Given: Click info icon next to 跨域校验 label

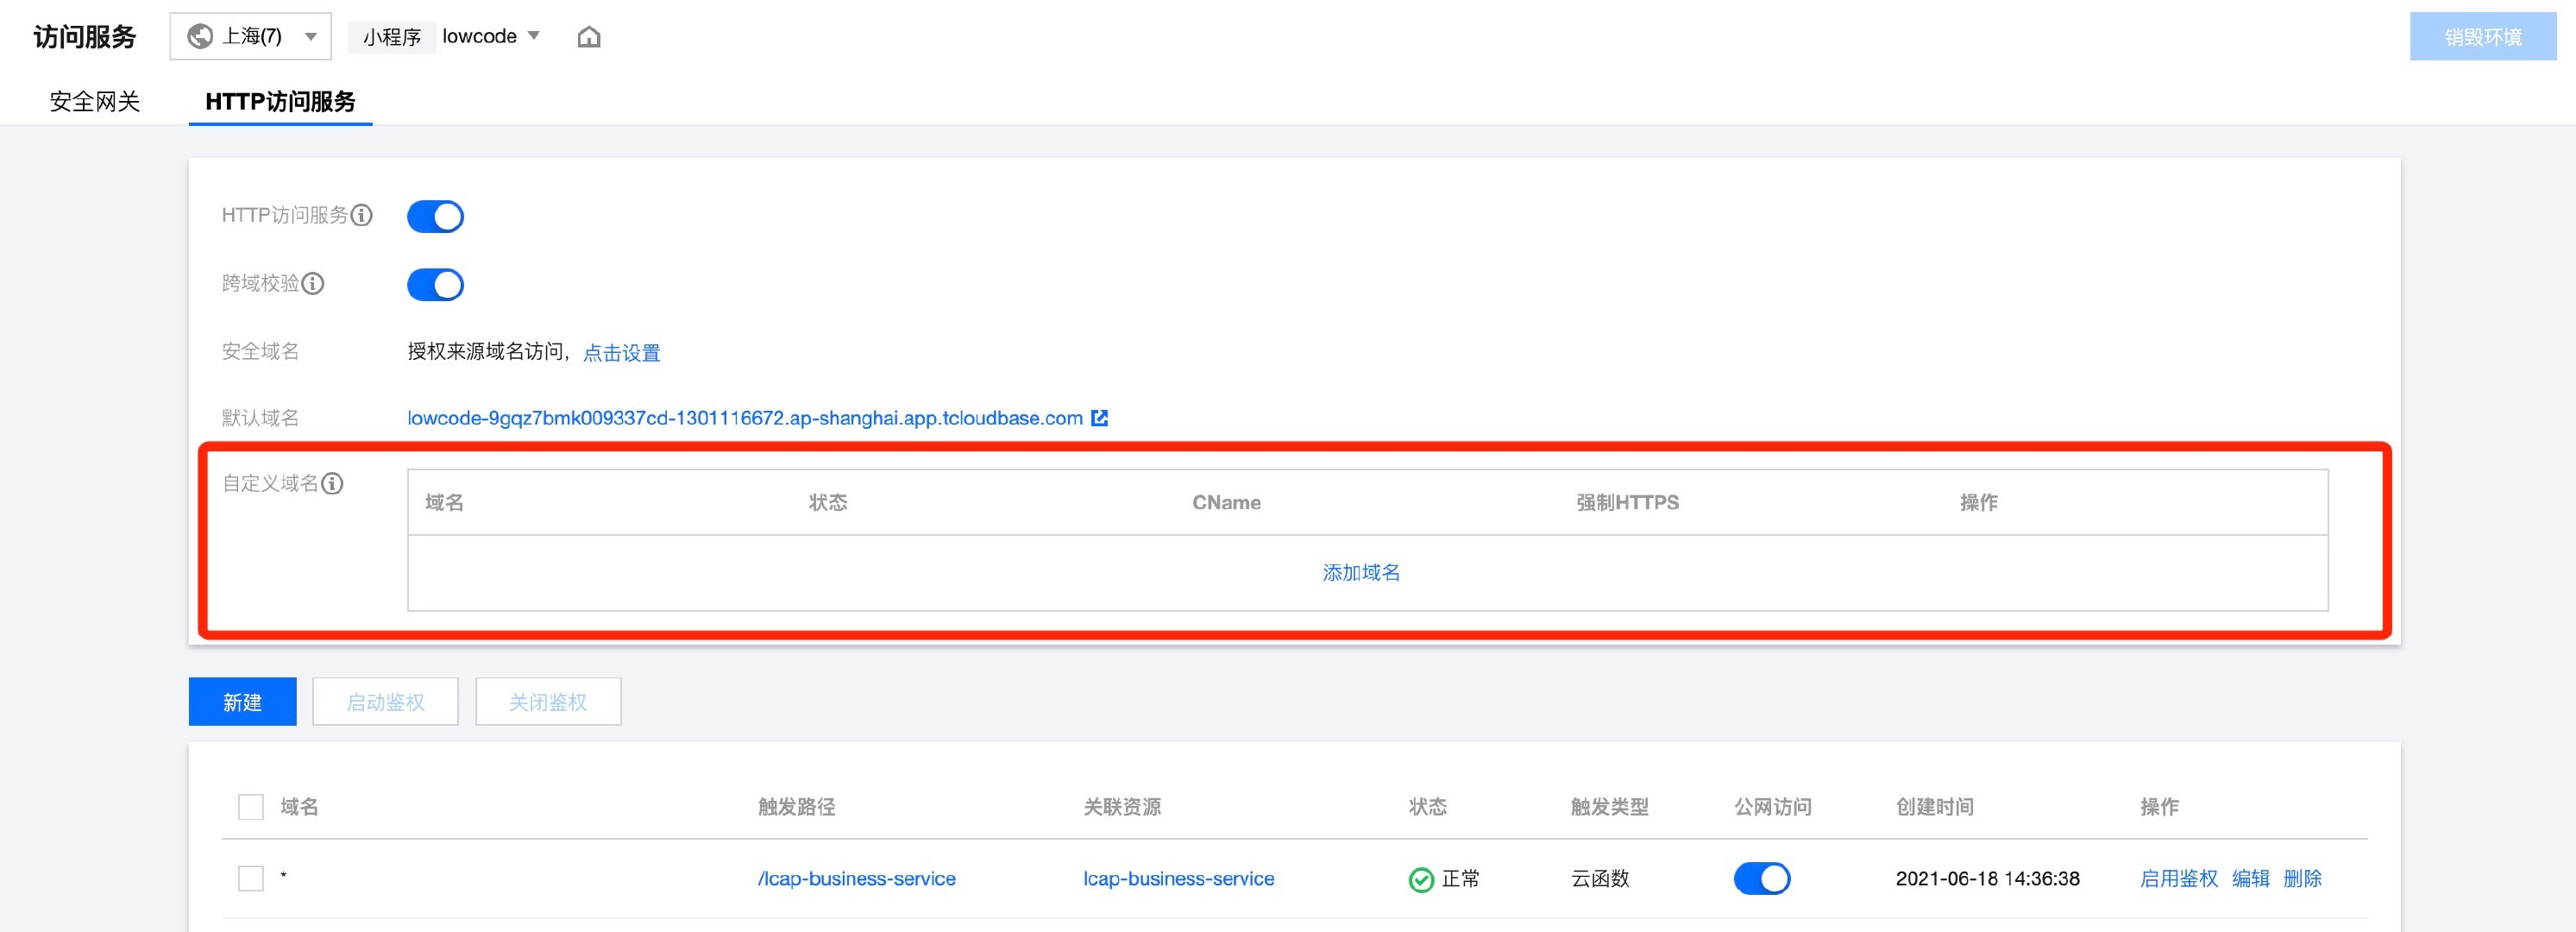Looking at the screenshot, I should tap(313, 284).
